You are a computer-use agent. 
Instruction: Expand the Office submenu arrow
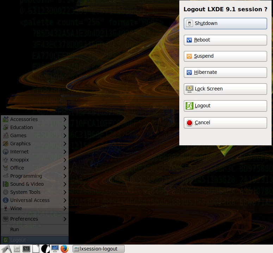tap(65, 168)
